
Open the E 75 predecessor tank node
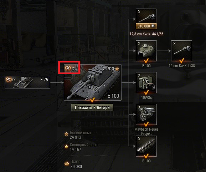point(27,82)
